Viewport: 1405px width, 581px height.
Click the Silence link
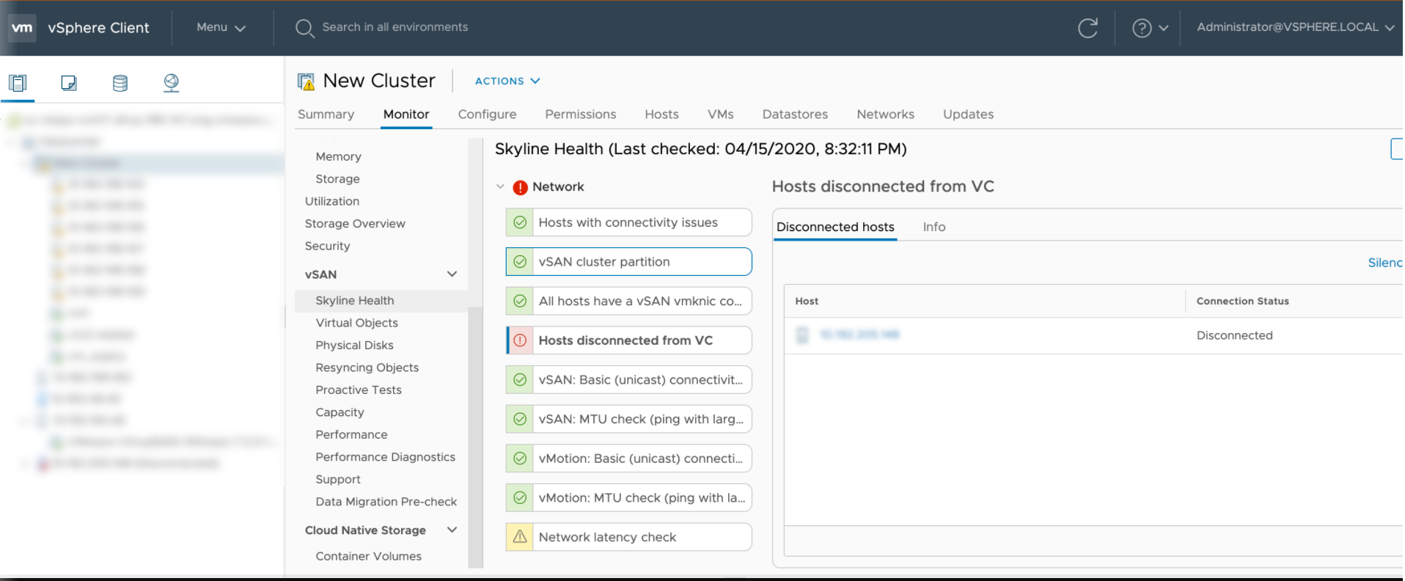tap(1385, 263)
